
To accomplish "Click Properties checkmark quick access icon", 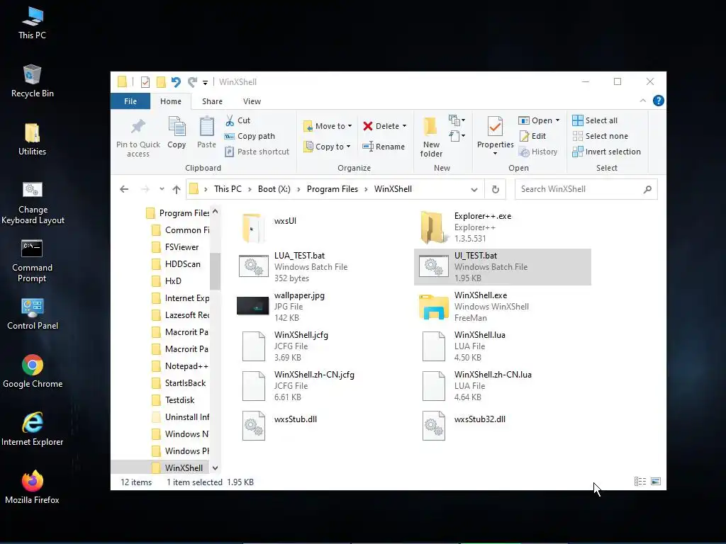I will click(x=145, y=82).
